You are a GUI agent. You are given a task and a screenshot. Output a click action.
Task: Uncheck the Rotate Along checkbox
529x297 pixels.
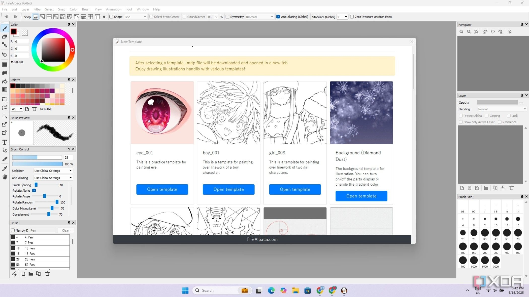point(34,191)
